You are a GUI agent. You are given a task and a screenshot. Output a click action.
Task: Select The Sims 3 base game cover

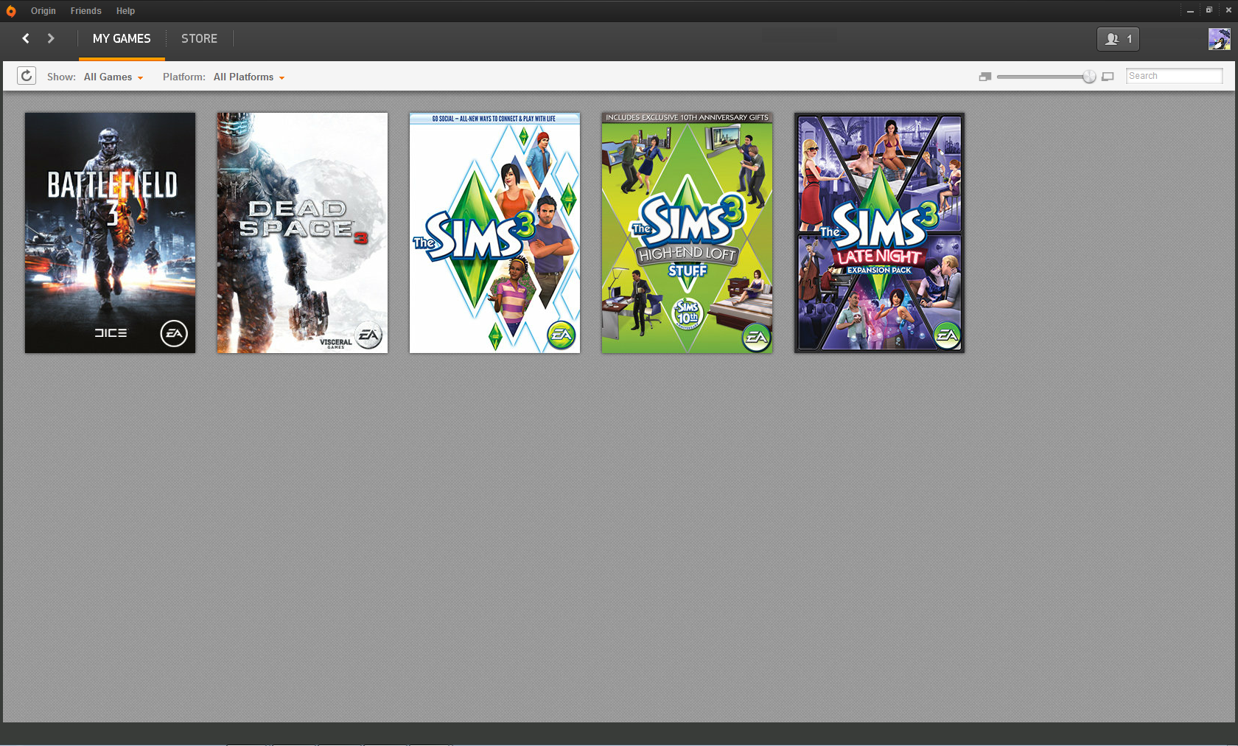[x=494, y=233]
